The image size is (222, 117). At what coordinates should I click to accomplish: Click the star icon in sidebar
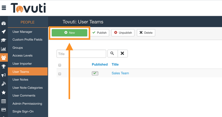point(4,93)
